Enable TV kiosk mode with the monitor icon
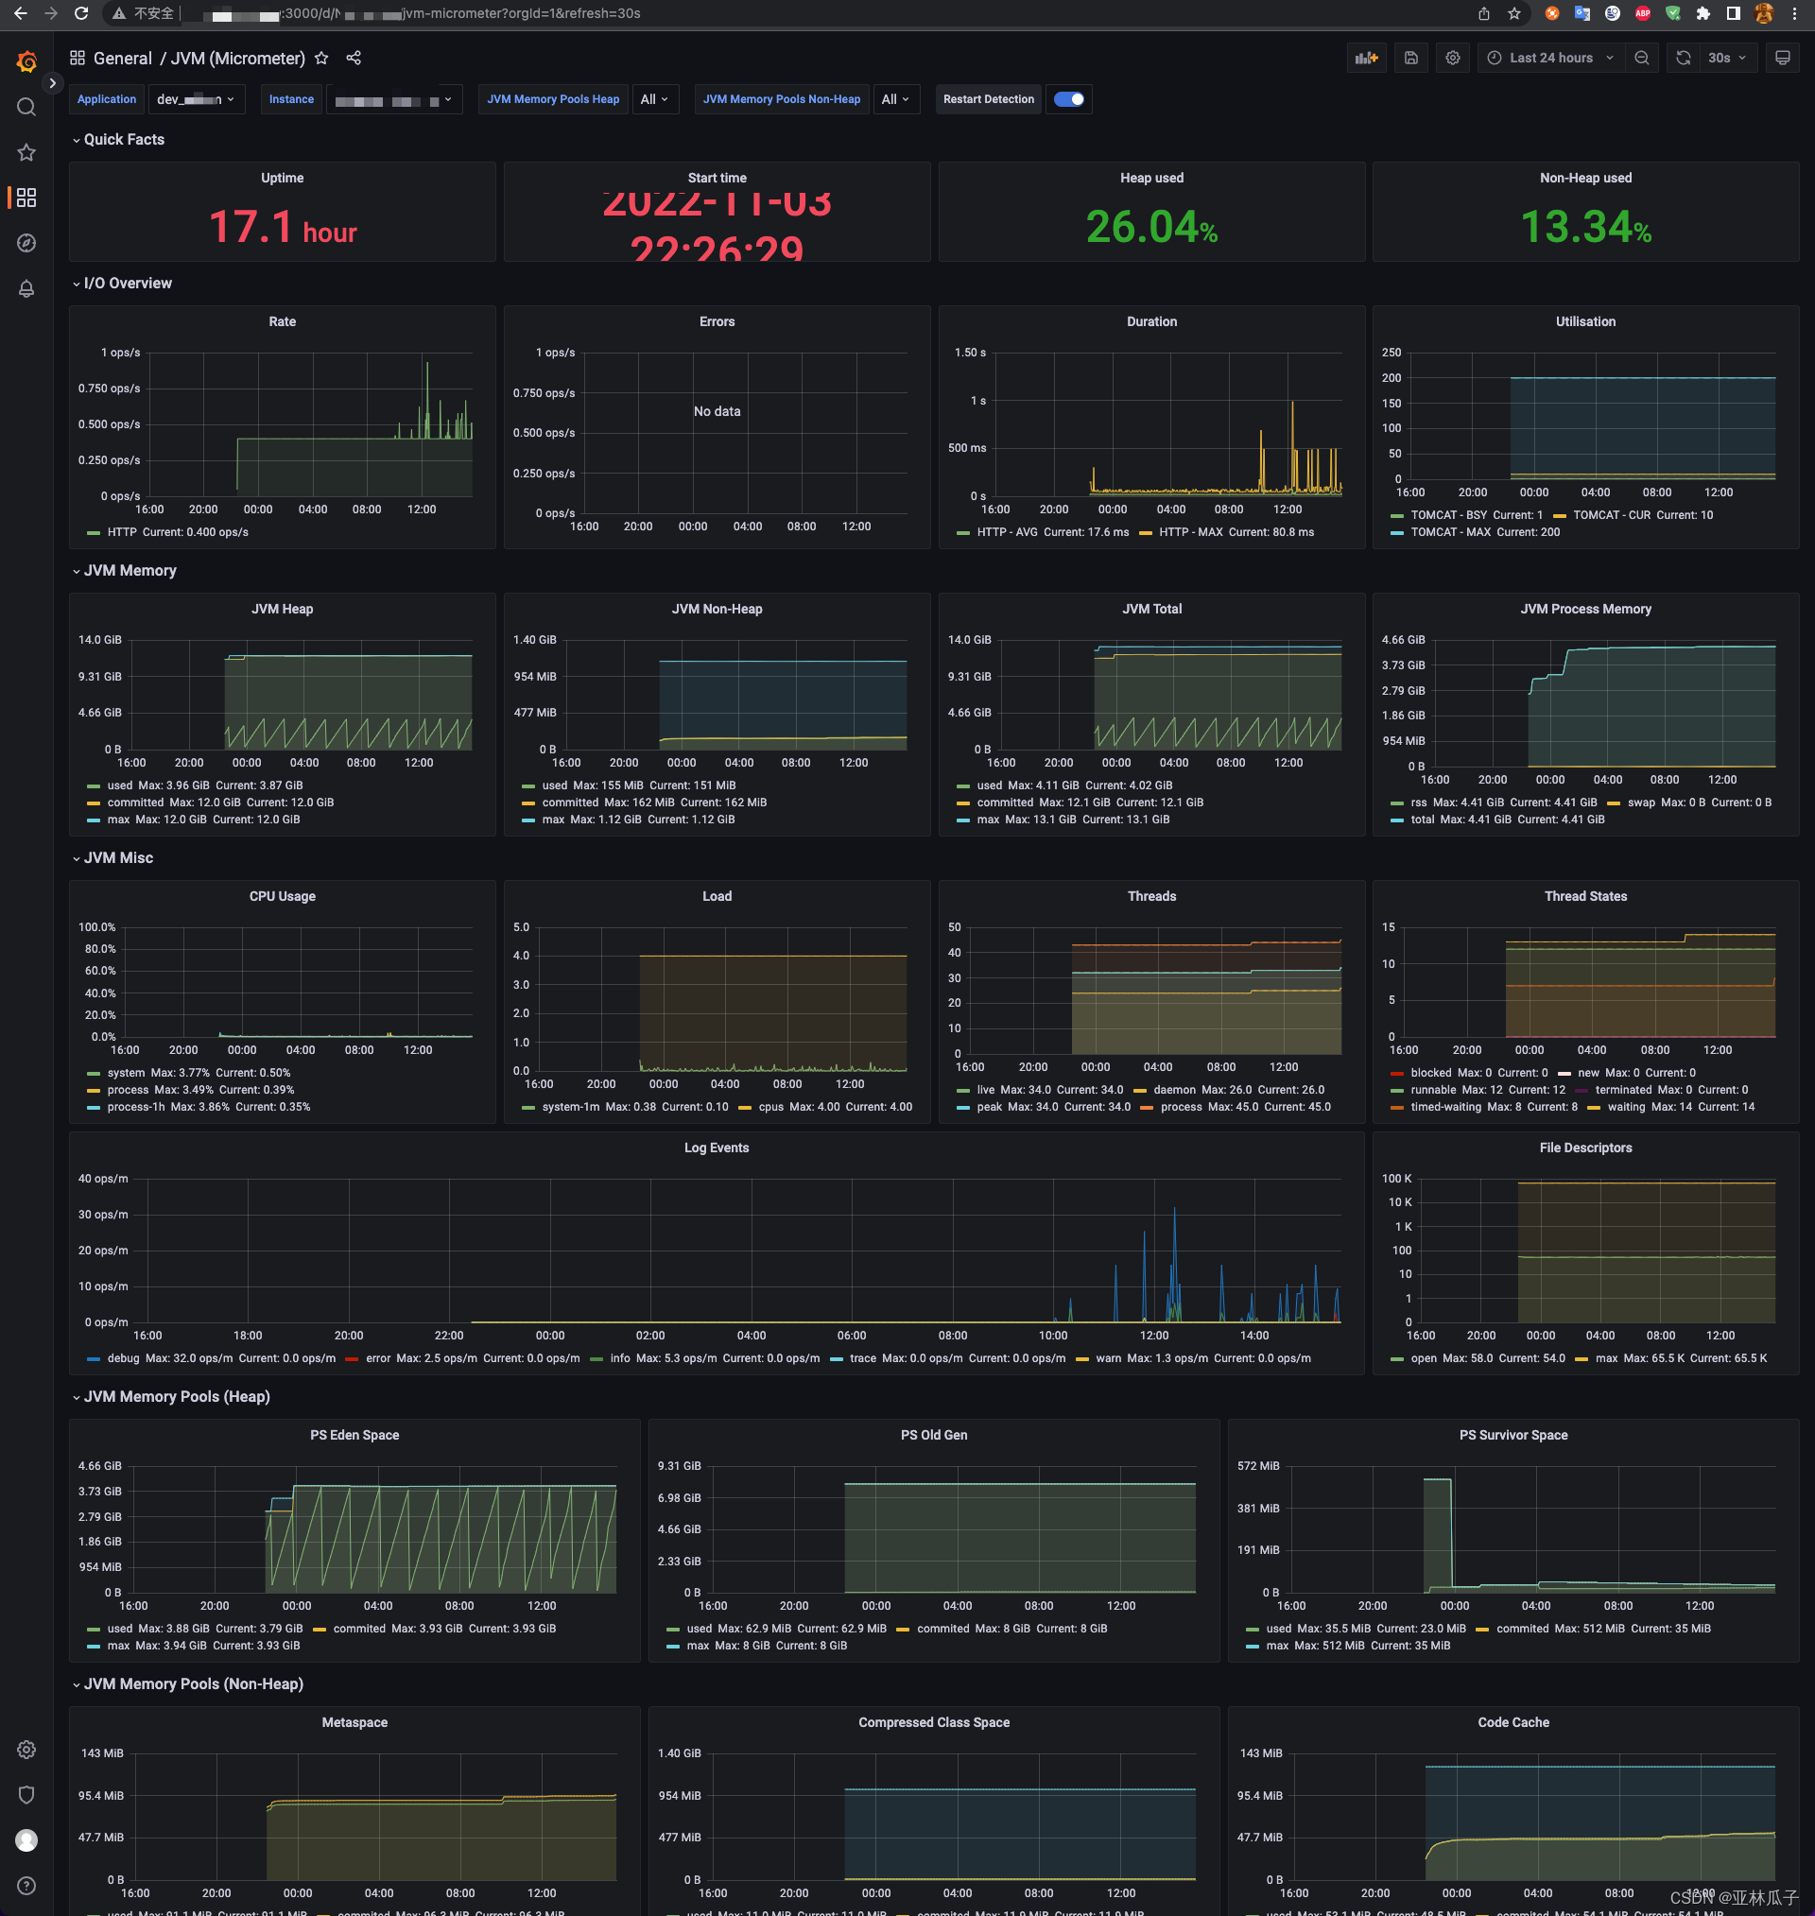This screenshot has height=1916, width=1815. point(1783,57)
